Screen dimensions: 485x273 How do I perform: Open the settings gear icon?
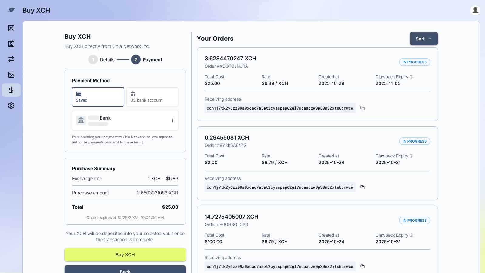tap(11, 106)
